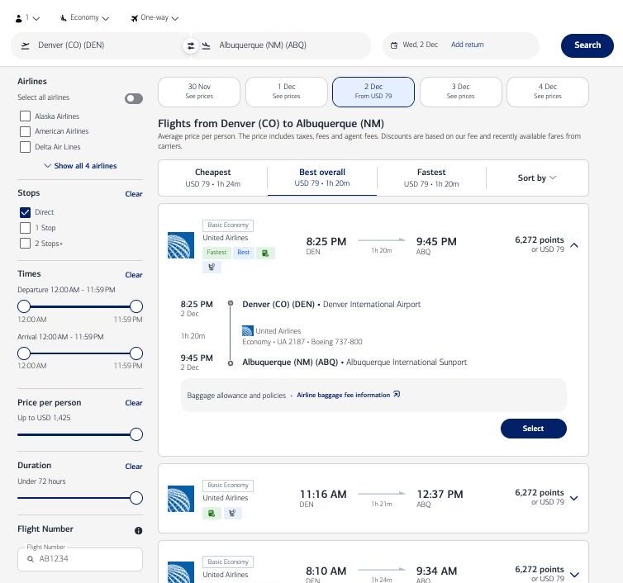The image size is (623, 583).
Task: Select the 2 Dec date tab
Action: coord(373,92)
